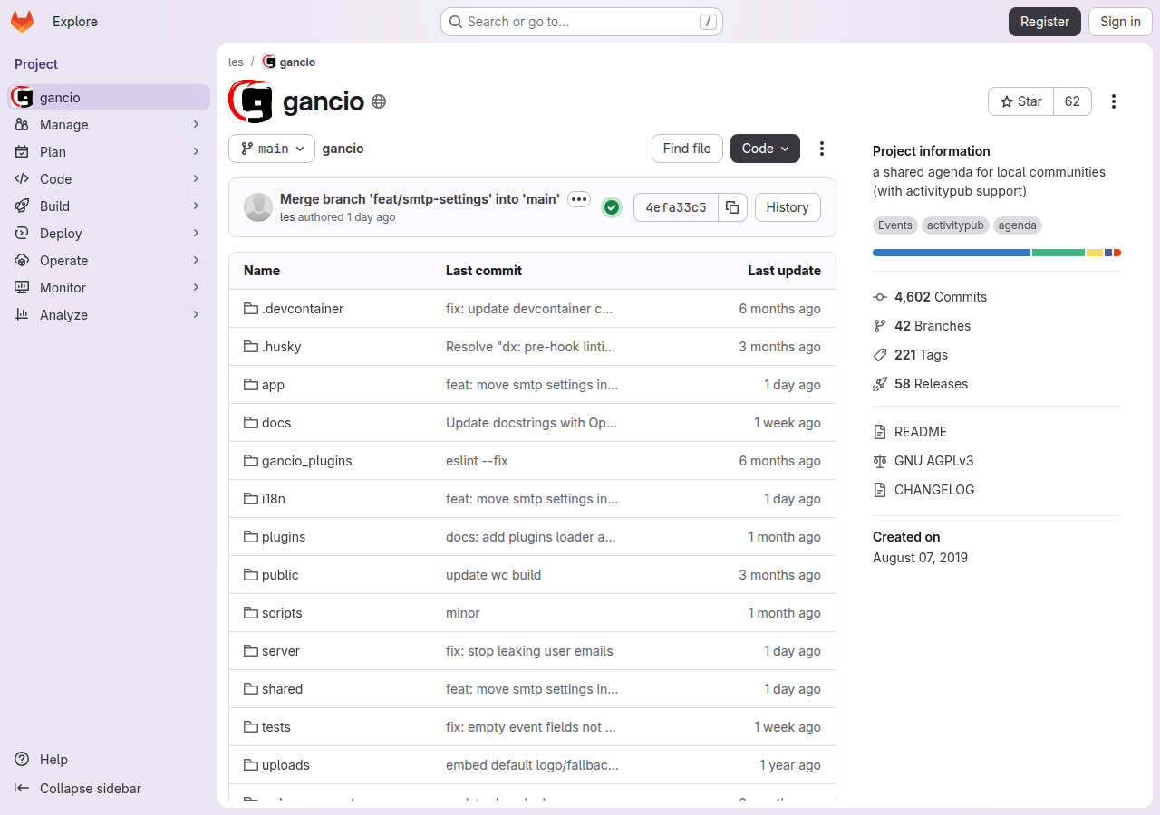
Task: Open the activitypub topic tag
Action: 955,225
